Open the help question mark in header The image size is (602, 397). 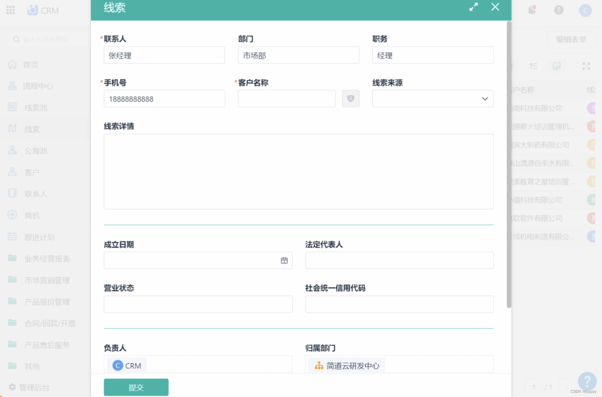point(559,10)
